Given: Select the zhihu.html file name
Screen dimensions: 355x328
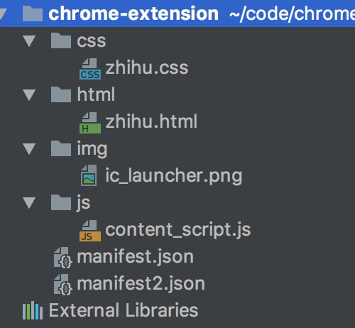Looking at the screenshot, I should pos(151,121).
